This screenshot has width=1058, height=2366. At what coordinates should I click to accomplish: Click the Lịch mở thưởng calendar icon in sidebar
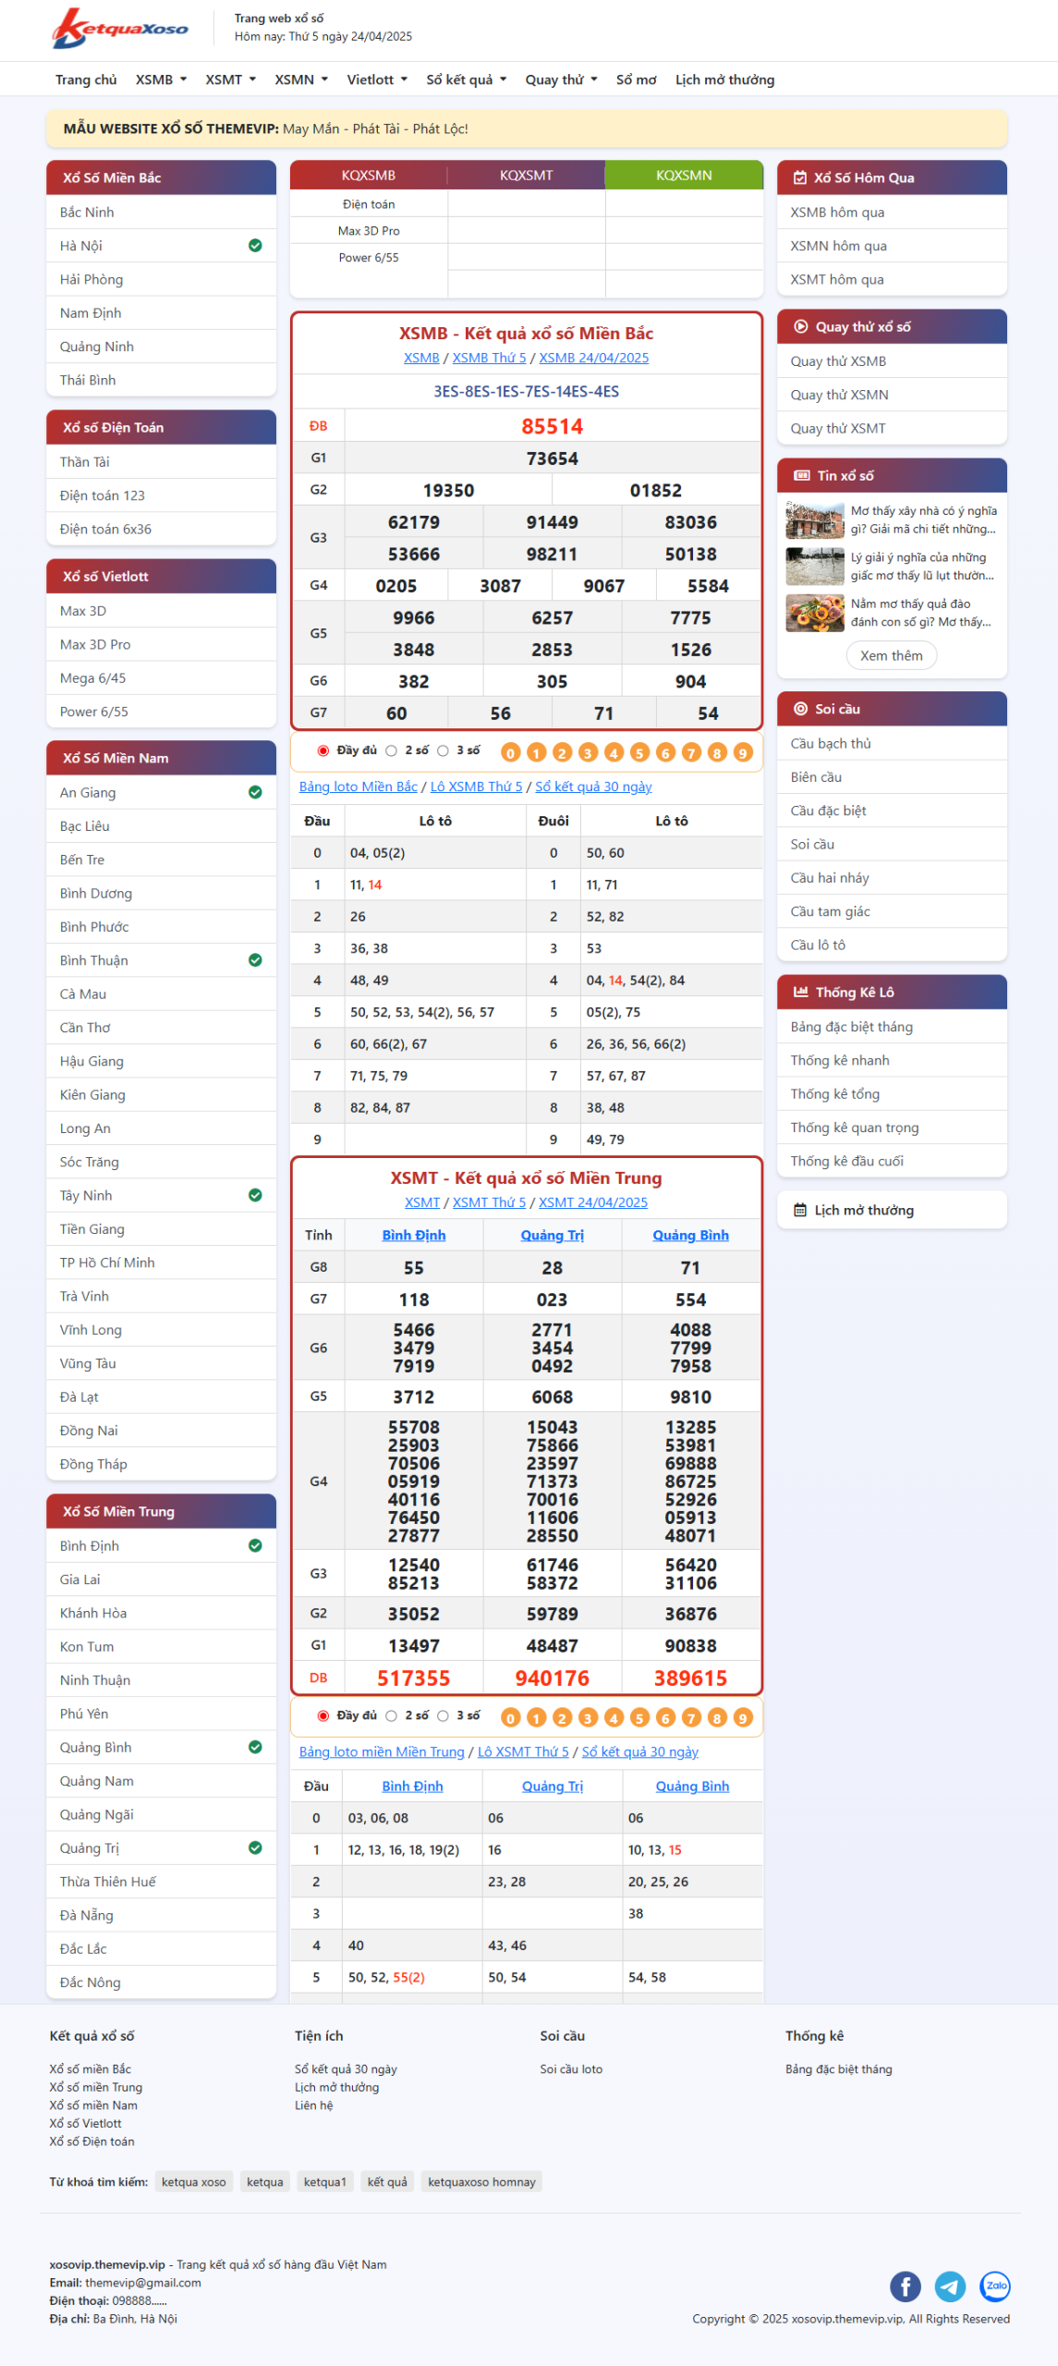click(800, 1210)
